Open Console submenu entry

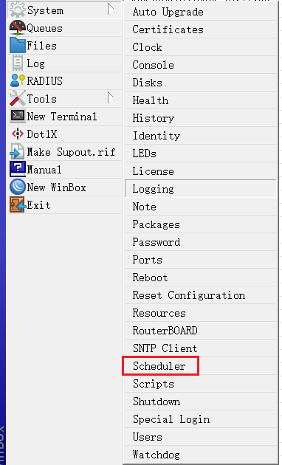(201, 65)
